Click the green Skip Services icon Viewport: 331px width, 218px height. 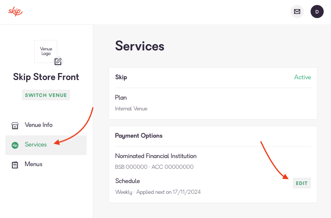click(15, 145)
